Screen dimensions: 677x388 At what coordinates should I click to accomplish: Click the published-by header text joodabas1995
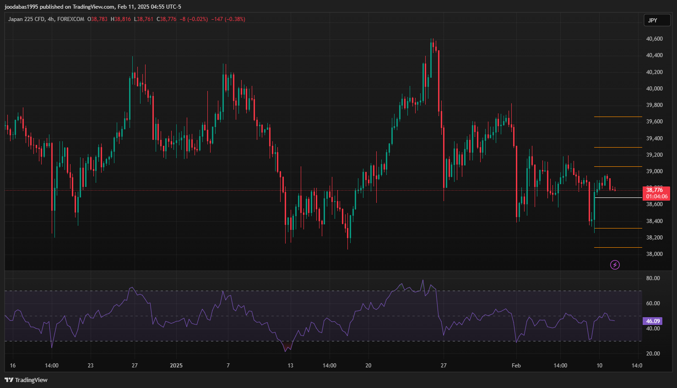(x=21, y=7)
